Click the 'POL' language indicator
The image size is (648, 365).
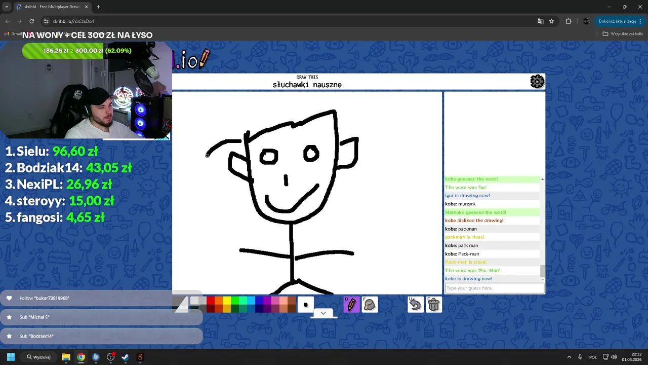pos(593,357)
